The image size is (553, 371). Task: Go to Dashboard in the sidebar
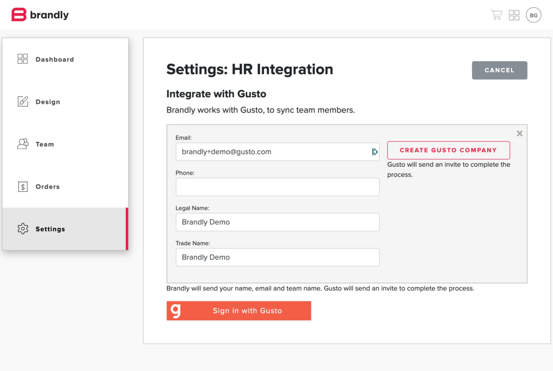point(65,59)
